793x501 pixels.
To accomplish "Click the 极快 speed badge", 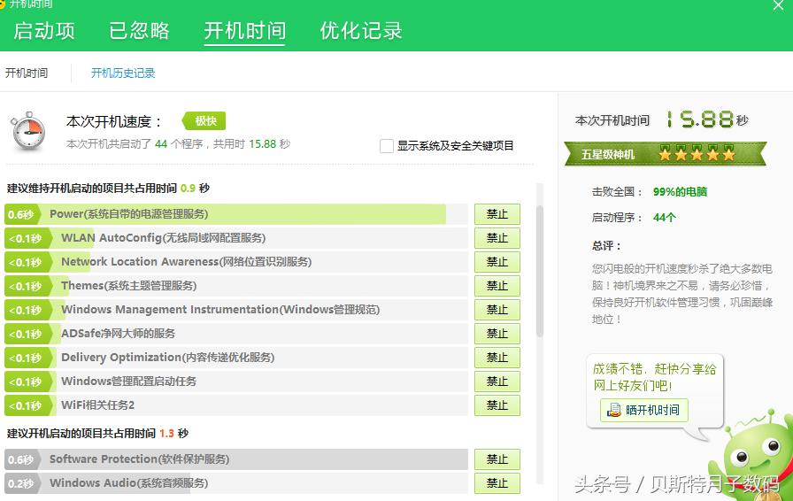I will tap(204, 121).
